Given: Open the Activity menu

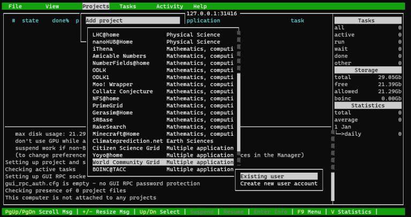Looking at the screenshot, I should [x=169, y=6].
